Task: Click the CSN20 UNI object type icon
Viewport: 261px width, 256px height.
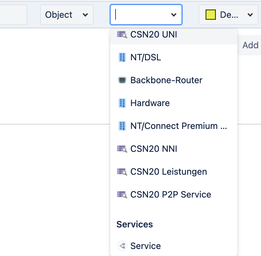Action: tap(122, 35)
